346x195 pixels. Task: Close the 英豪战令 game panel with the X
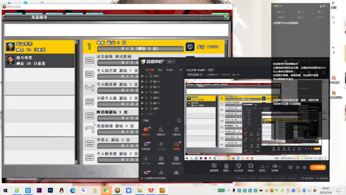227,17
